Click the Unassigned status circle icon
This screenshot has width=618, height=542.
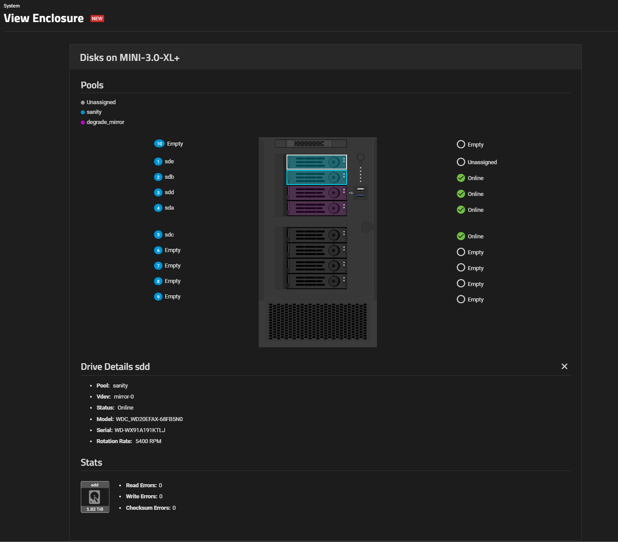(461, 162)
